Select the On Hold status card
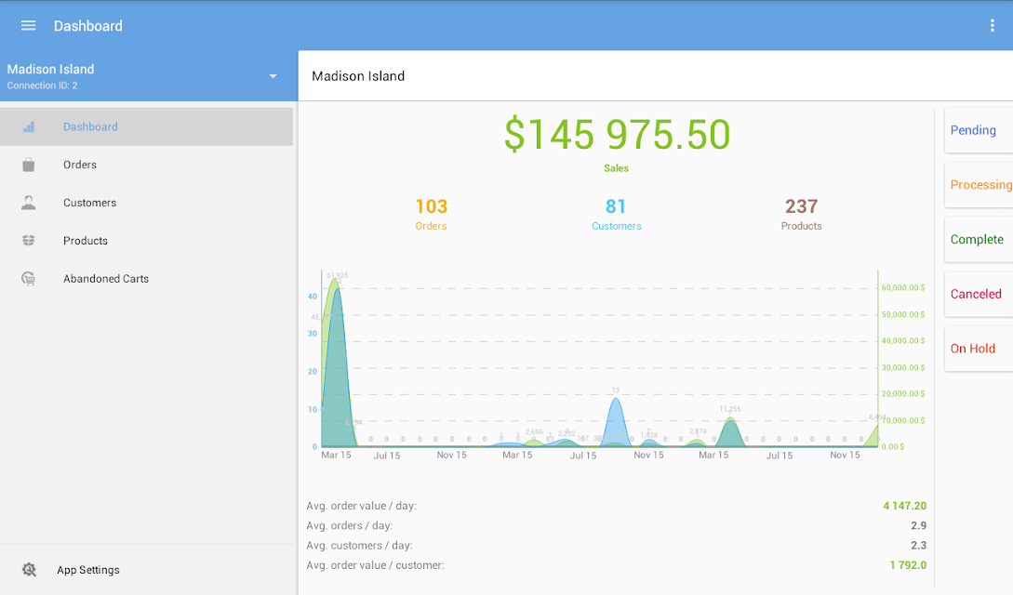 (979, 349)
